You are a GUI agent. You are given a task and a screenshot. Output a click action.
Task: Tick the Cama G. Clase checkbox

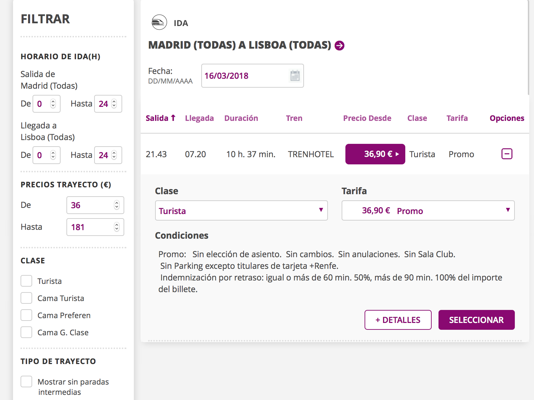tap(26, 332)
